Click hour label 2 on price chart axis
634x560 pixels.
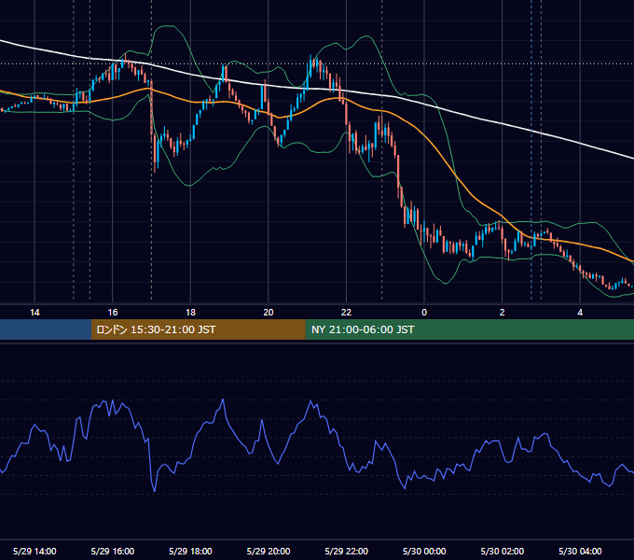coord(503,313)
